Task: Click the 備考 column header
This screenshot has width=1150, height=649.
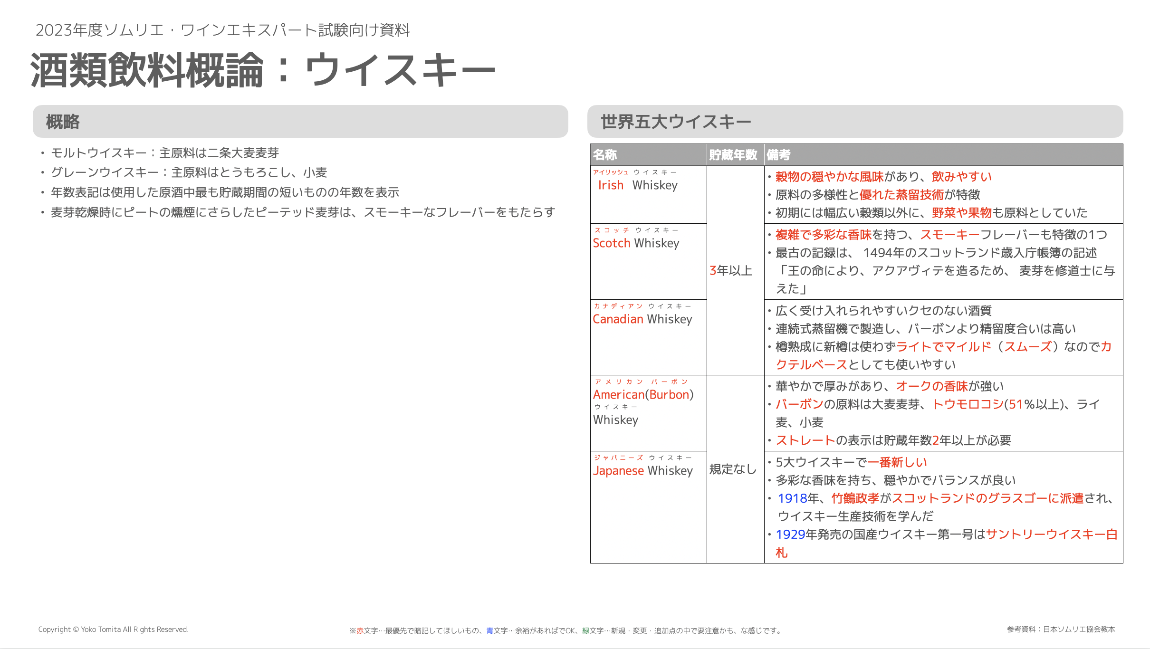Action: click(x=943, y=155)
